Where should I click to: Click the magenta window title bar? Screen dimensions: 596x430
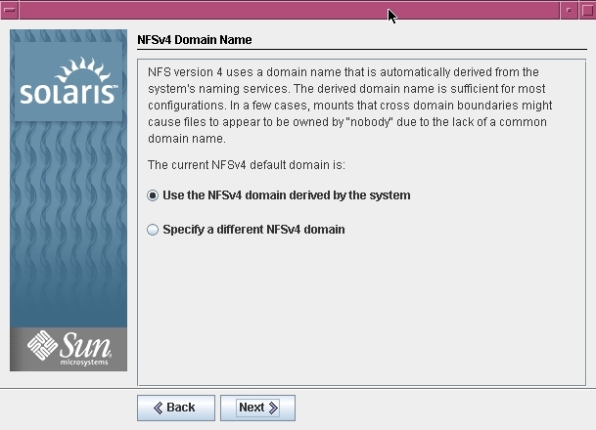(x=245, y=9)
